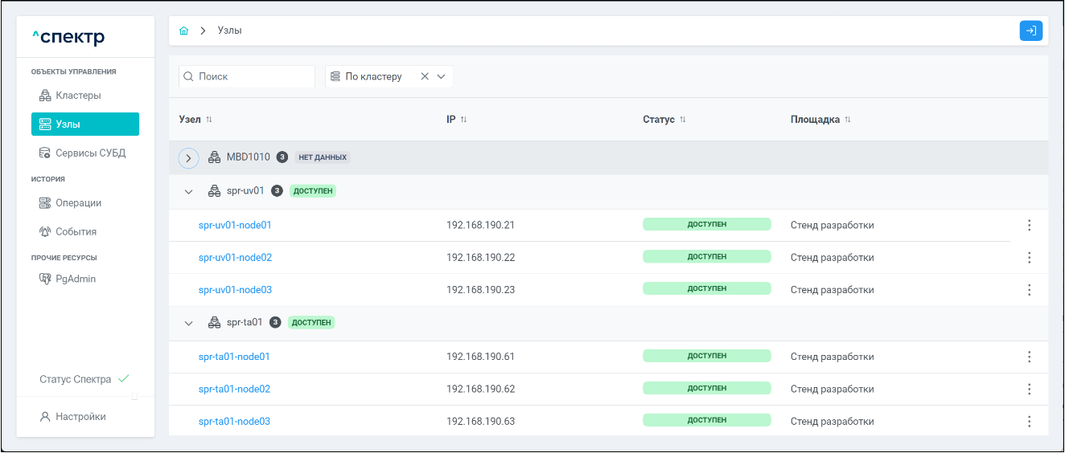Go to Кластеры in sidebar
Screen dimensions: 1065x453
tap(78, 96)
